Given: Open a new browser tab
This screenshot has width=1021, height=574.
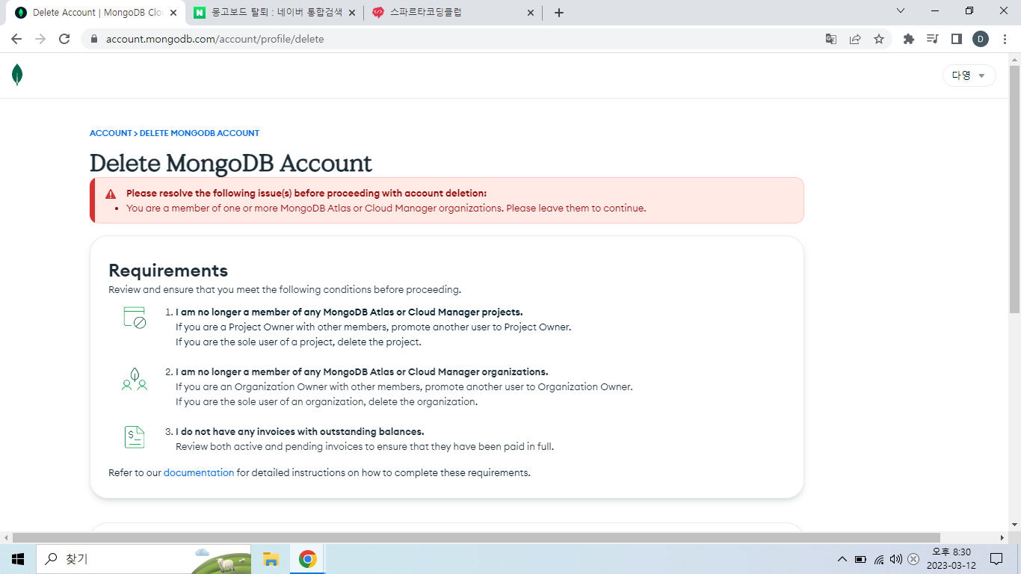Looking at the screenshot, I should coord(559,13).
